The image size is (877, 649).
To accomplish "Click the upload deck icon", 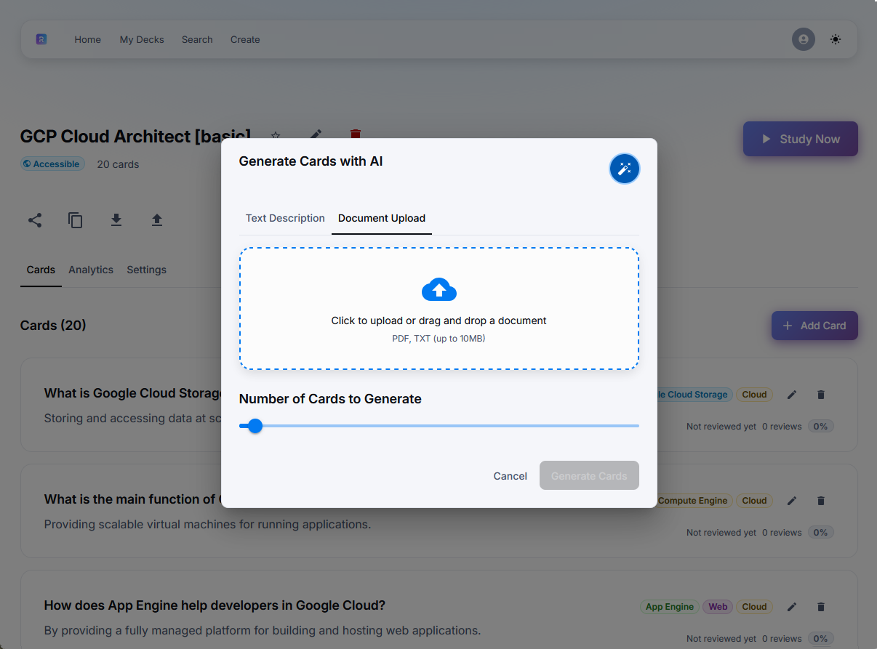I will tap(157, 220).
